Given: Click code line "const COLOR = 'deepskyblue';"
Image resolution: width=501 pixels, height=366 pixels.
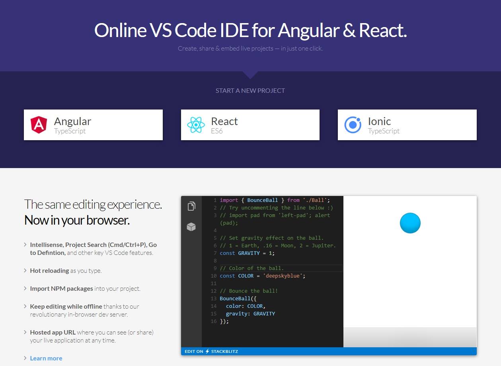Looking at the screenshot, I should tap(263, 276).
